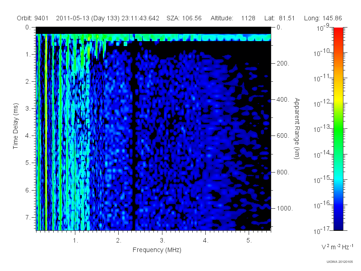Click the 3. frequency axis tick label
Image resolution: width=361 pixels, height=271 pixels.
pyautogui.click(x=162, y=241)
